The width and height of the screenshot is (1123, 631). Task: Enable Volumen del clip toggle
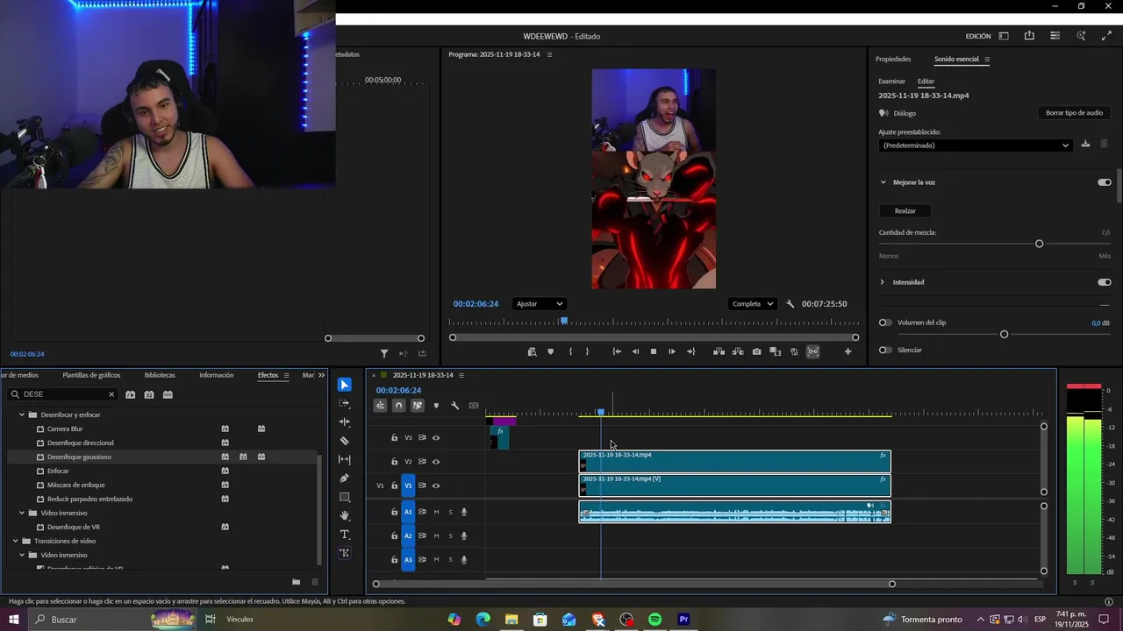tap(885, 323)
